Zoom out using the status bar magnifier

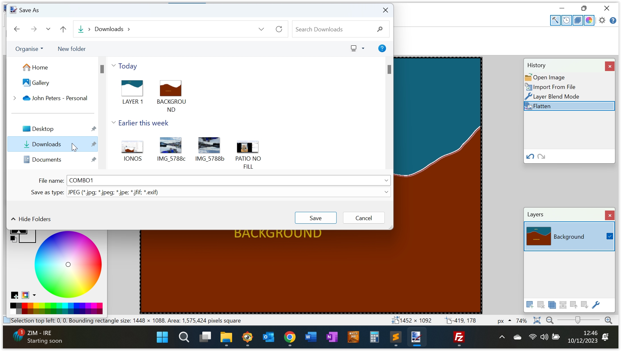pyautogui.click(x=550, y=320)
